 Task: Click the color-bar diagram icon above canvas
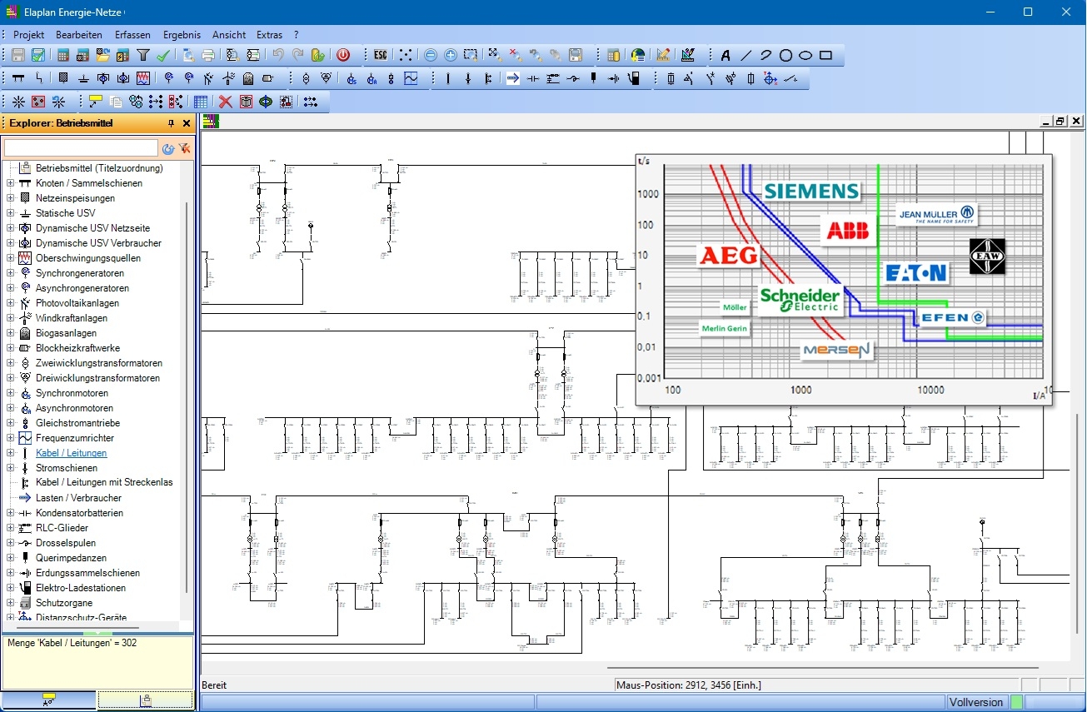tap(211, 122)
